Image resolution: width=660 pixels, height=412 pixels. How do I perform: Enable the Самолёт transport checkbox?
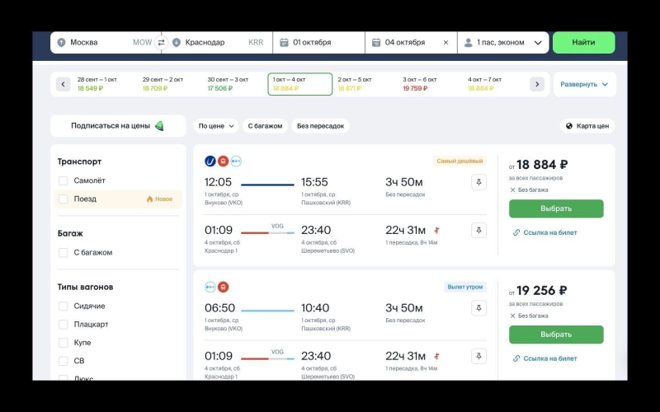click(x=64, y=180)
